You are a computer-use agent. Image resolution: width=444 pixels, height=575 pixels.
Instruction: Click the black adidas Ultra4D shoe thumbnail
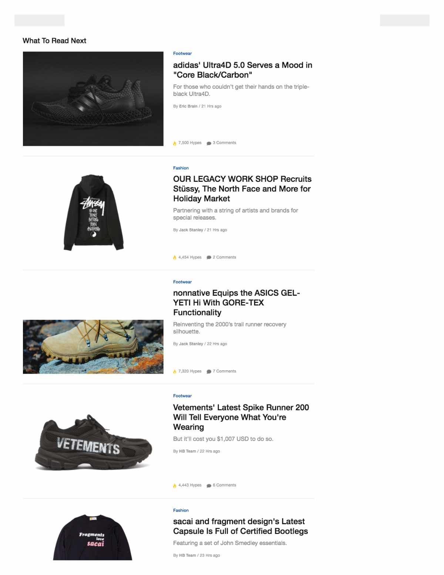[93, 98]
